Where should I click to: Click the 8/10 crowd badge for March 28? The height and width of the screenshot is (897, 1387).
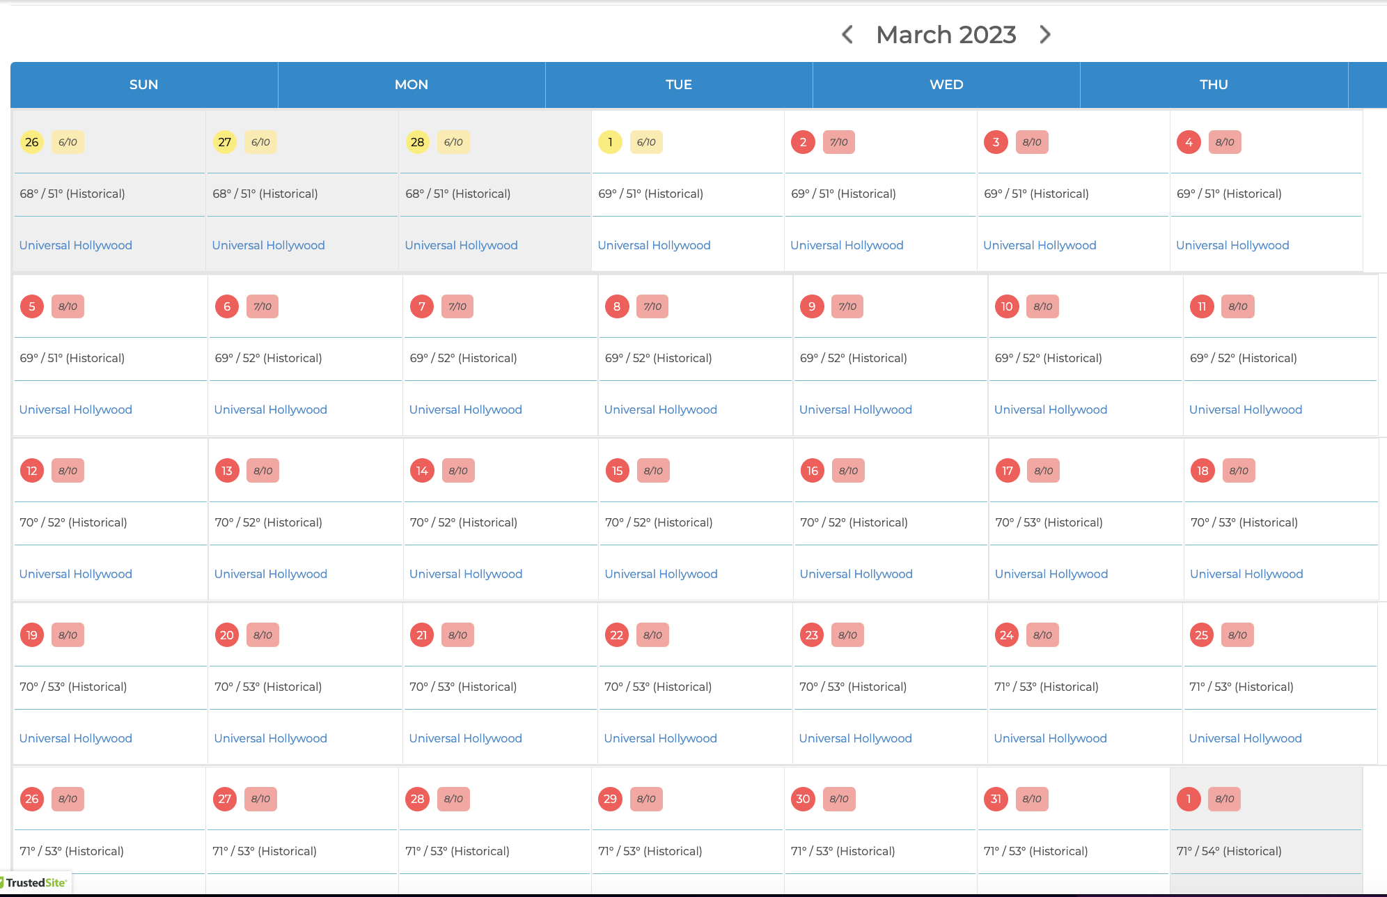coord(453,799)
